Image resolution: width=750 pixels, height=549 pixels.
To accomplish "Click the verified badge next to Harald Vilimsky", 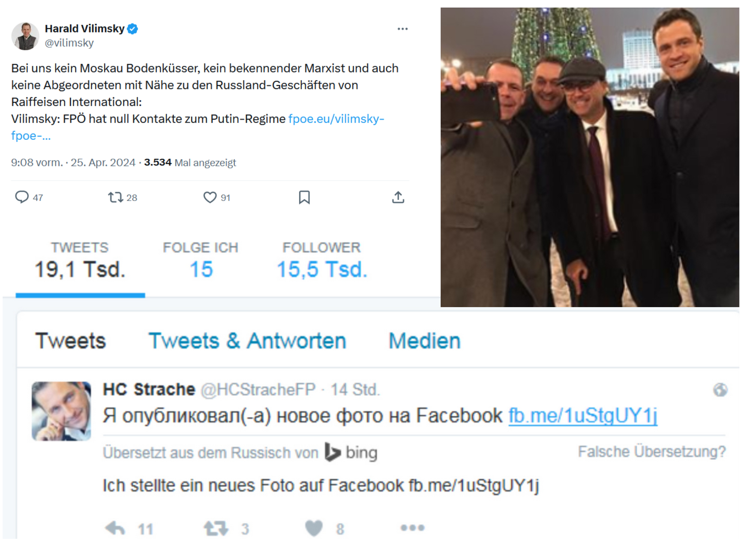I will pos(133,29).
